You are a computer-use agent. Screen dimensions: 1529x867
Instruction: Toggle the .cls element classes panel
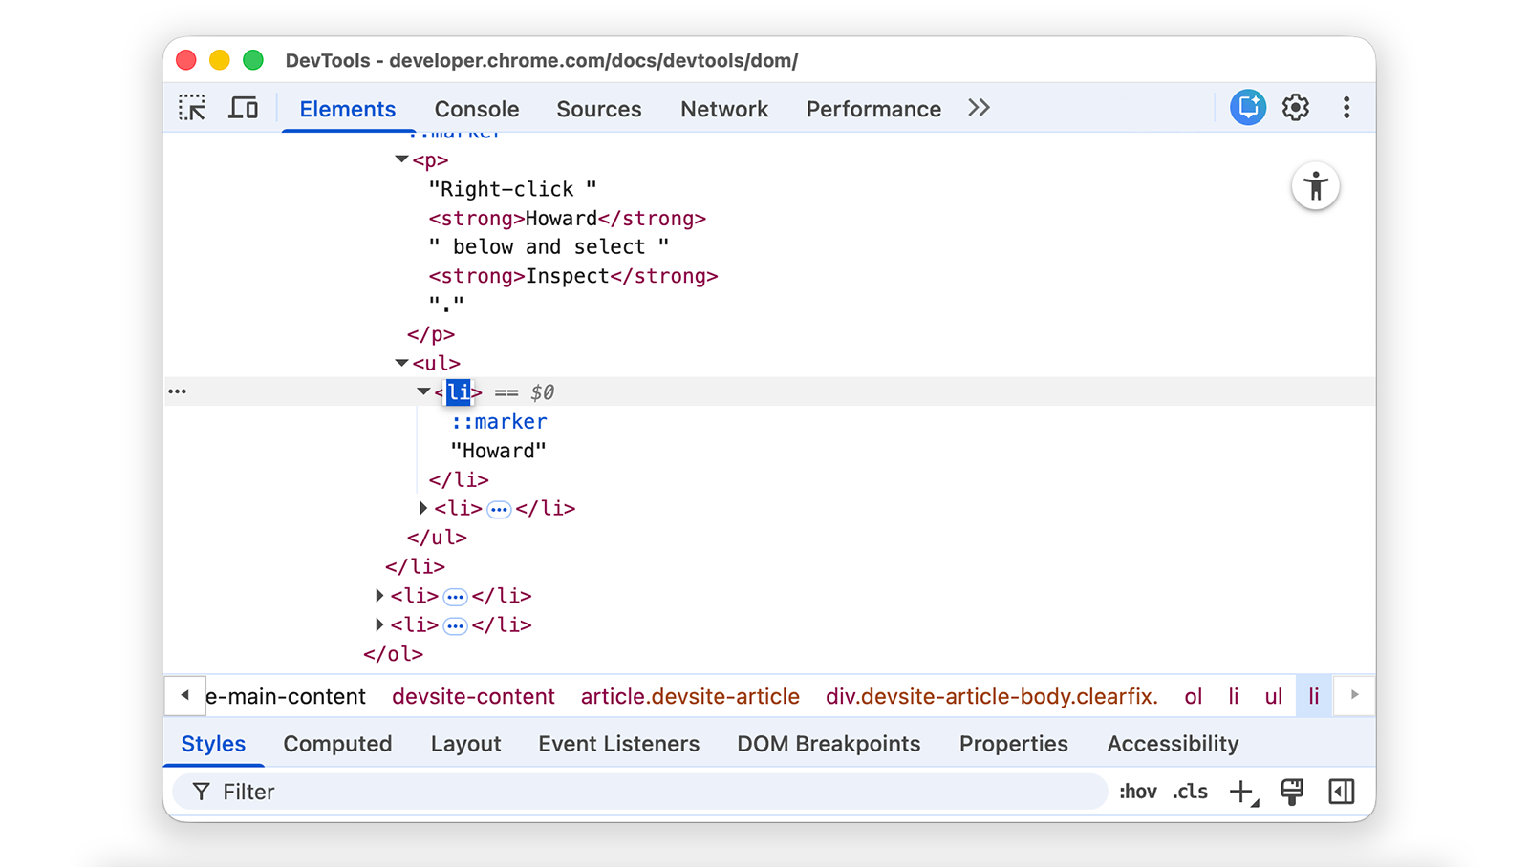point(1190,792)
